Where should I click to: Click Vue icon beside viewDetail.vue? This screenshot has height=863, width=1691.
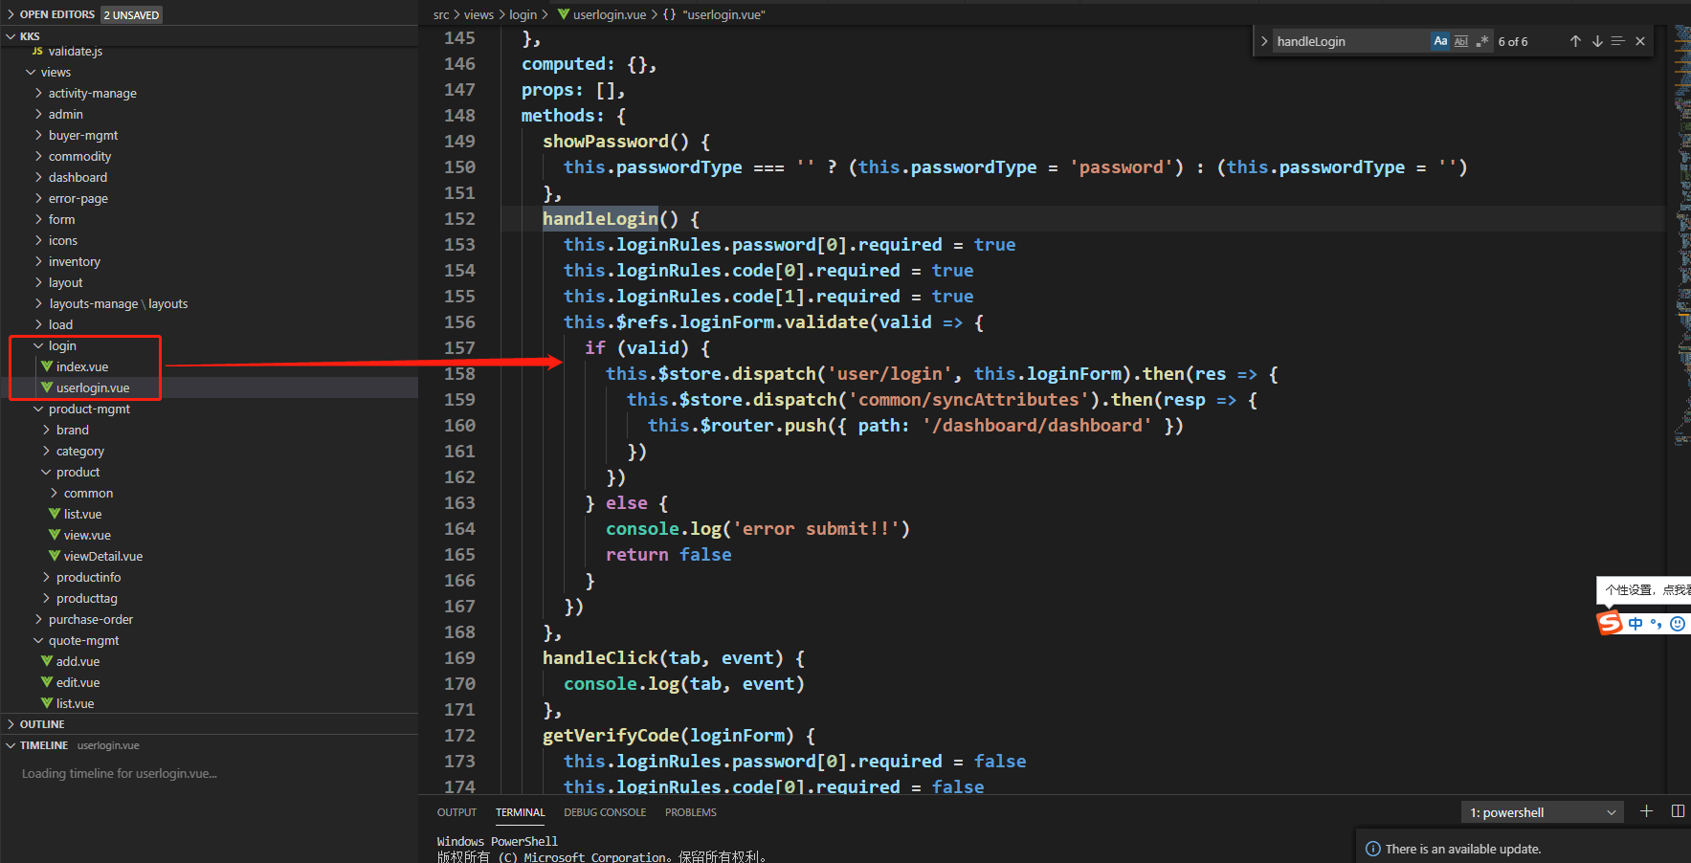[55, 556]
